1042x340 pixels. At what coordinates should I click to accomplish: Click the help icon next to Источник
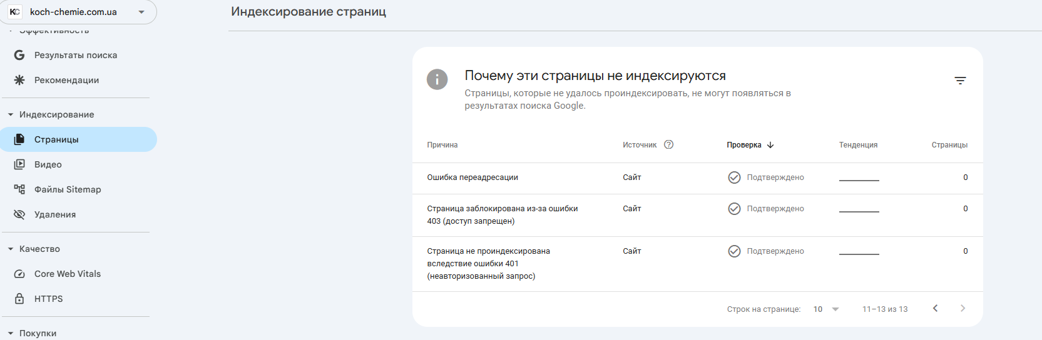668,144
